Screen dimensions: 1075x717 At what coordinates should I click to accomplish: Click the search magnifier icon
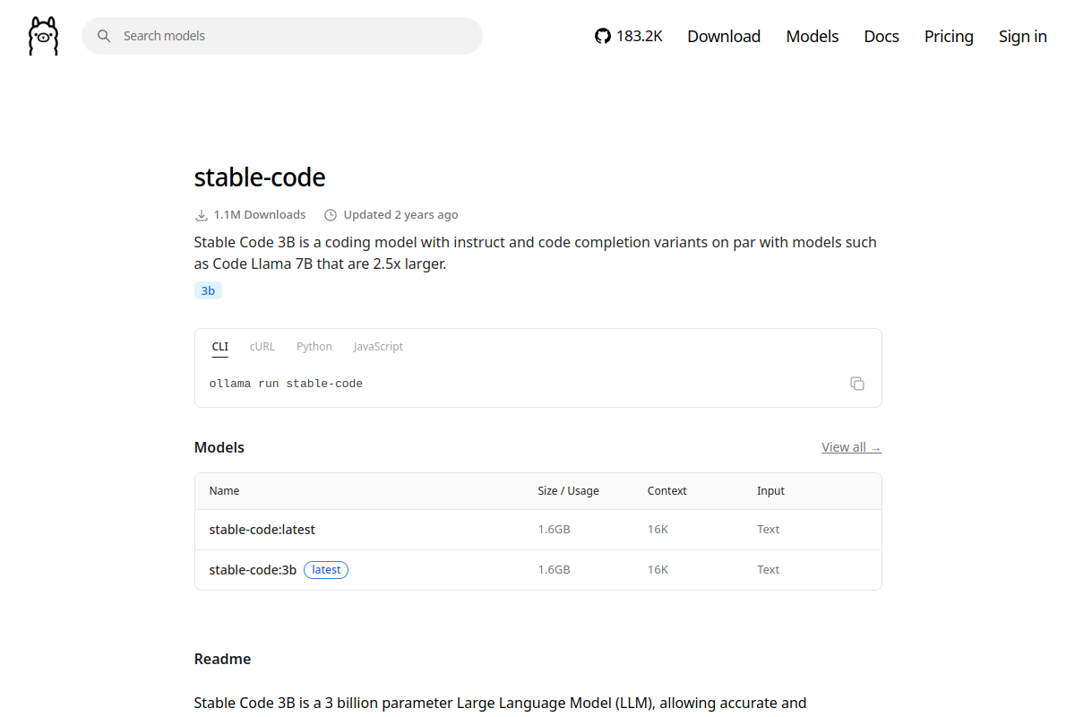click(104, 36)
